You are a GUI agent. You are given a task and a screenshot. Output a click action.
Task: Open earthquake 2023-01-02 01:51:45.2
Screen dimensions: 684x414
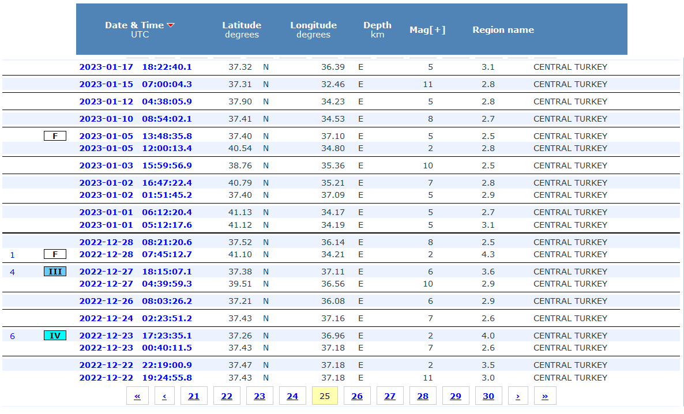pos(135,195)
